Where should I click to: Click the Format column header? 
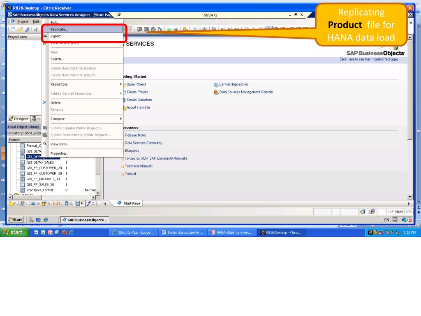coord(25,140)
